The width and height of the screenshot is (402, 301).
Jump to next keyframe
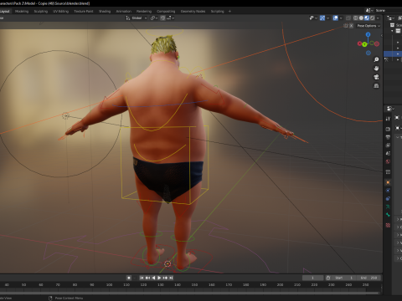pos(165,278)
